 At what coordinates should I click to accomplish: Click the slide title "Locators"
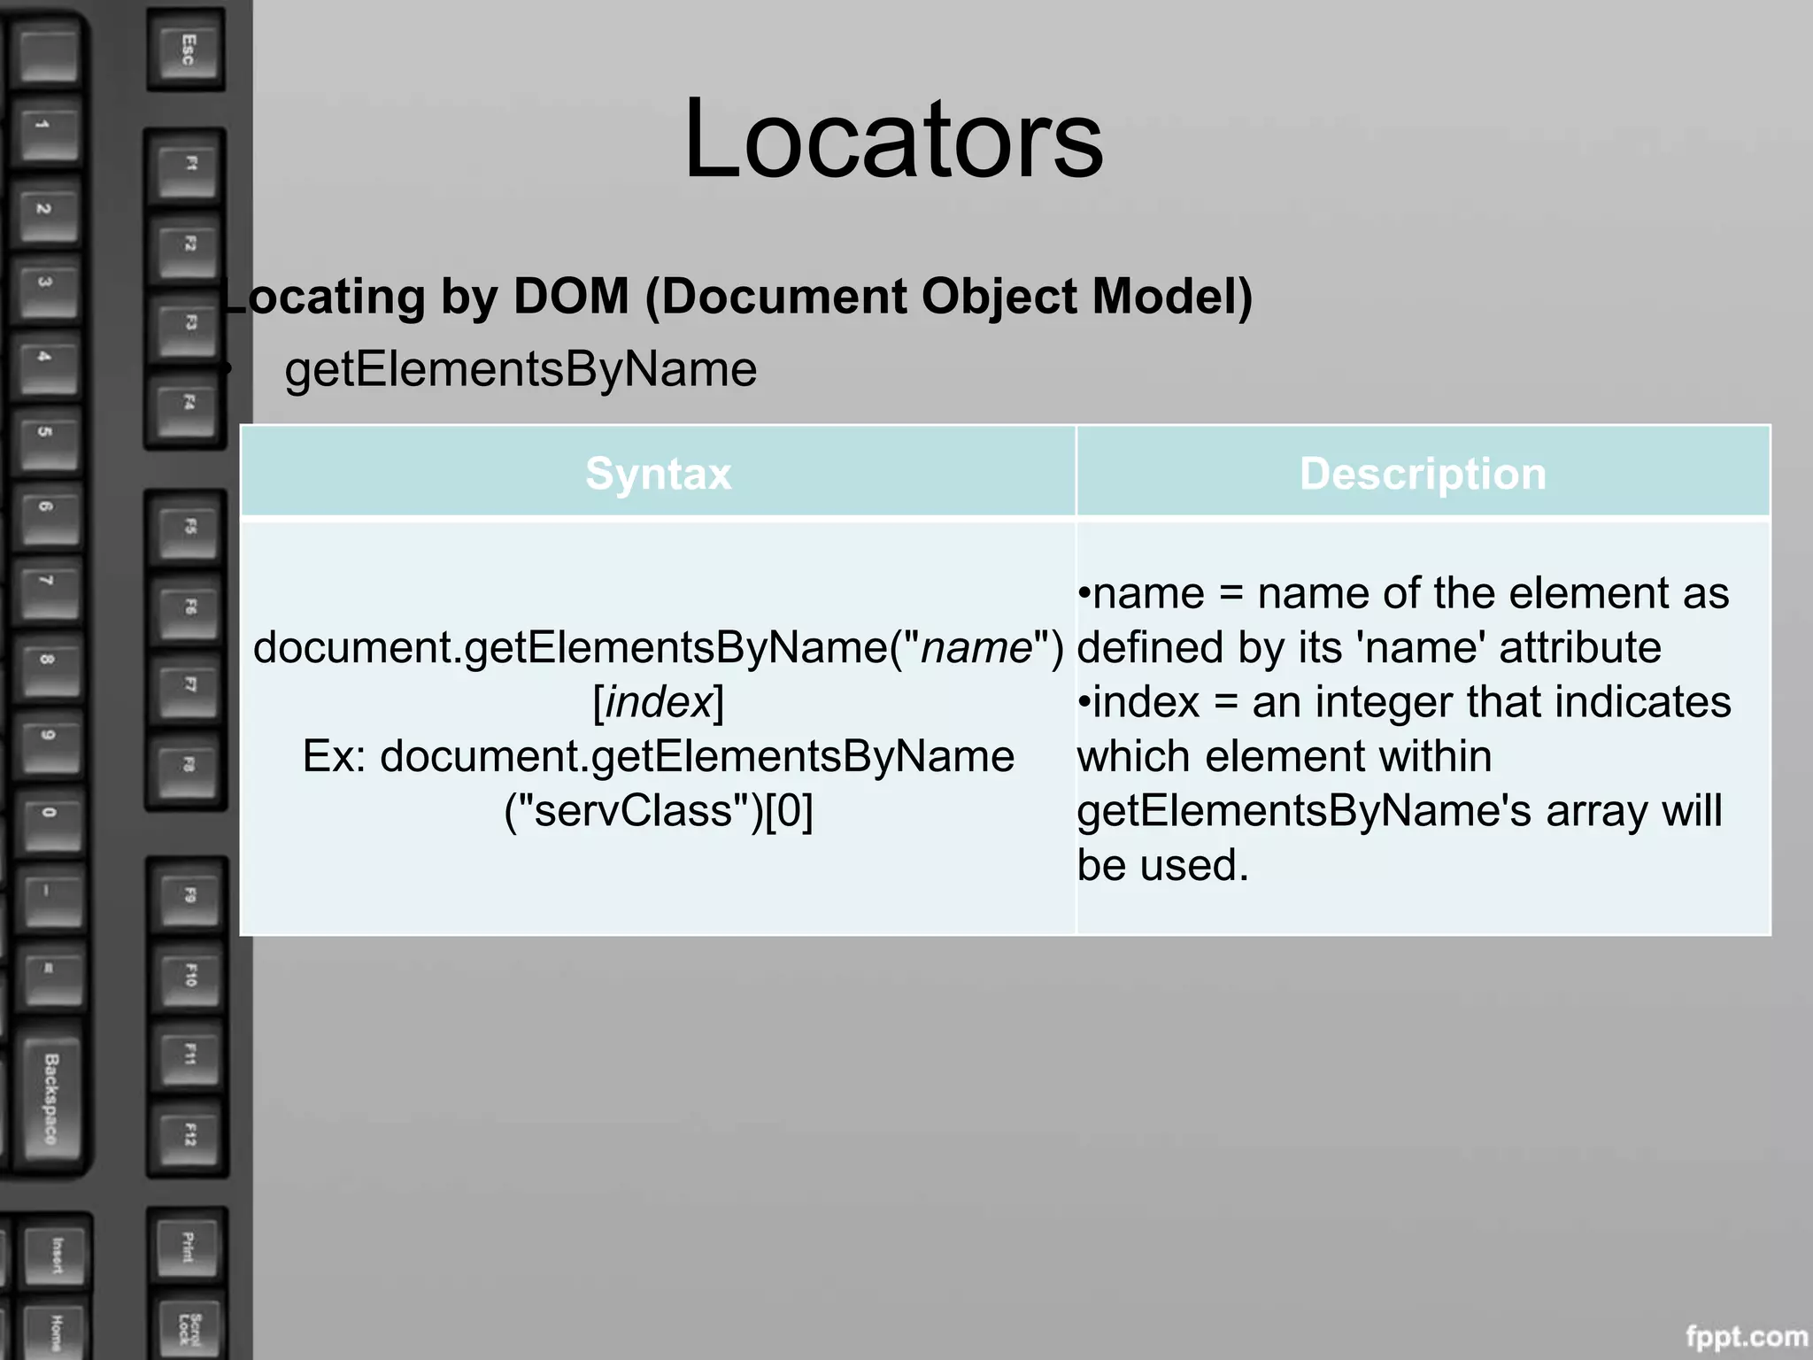(893, 139)
